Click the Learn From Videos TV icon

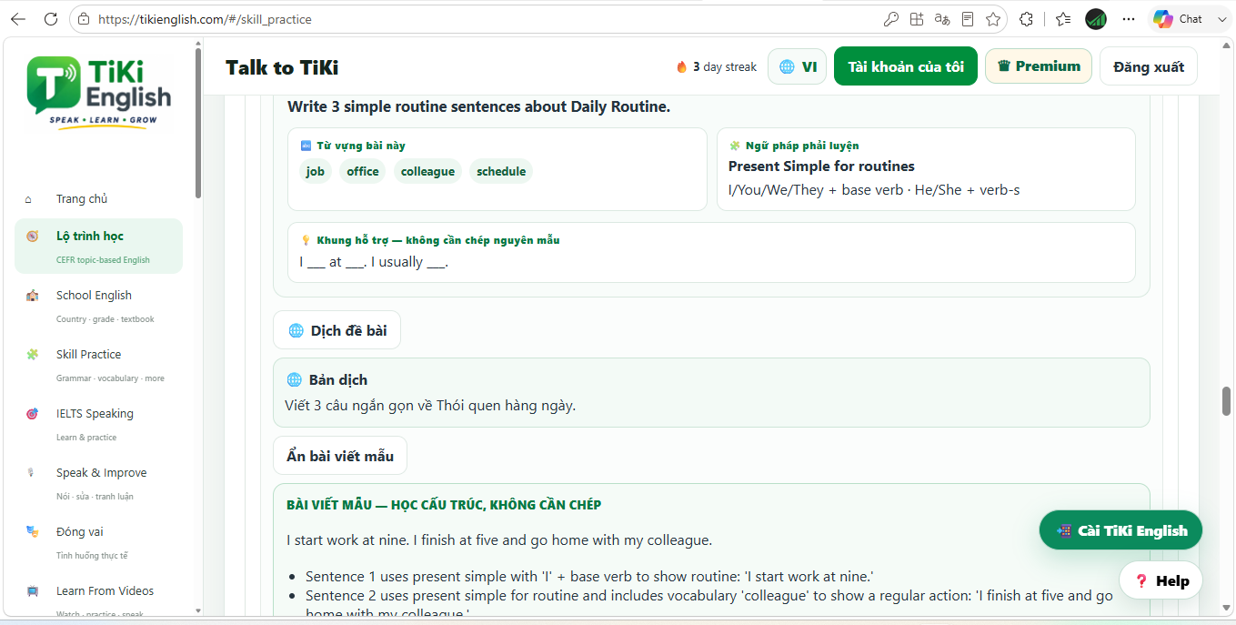tap(33, 591)
